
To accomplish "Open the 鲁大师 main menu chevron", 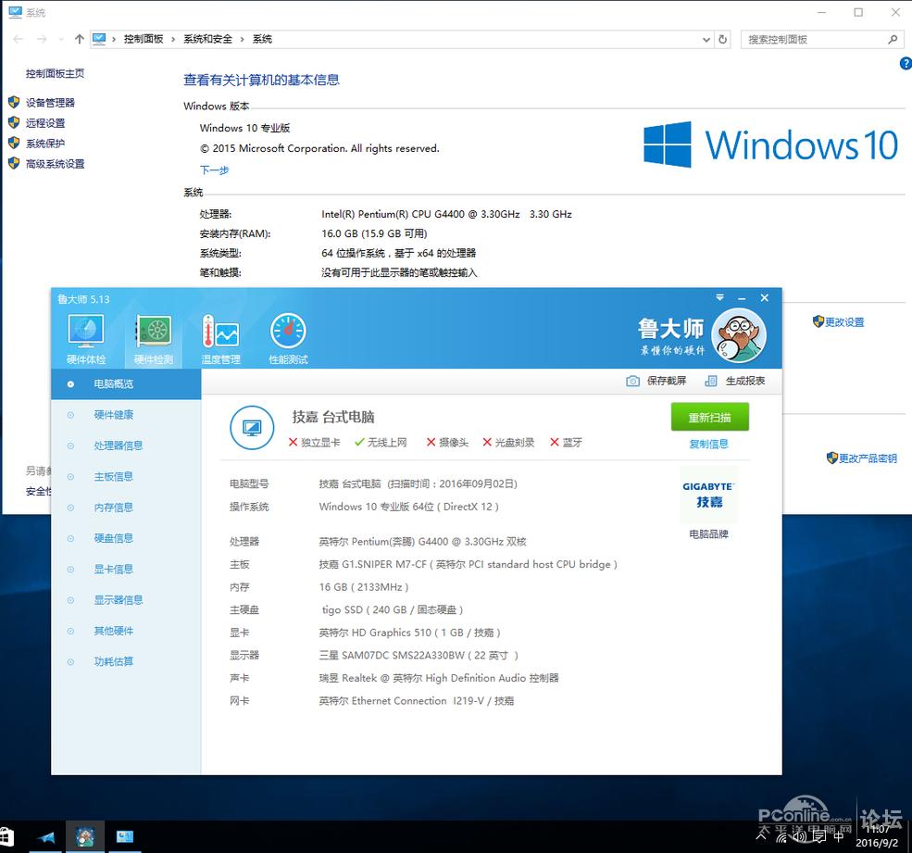I will [720, 298].
